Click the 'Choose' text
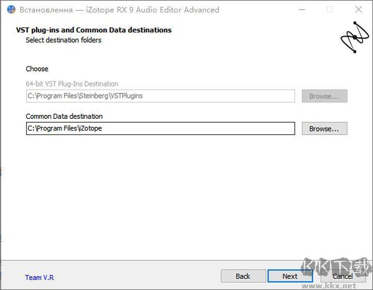Image resolution: width=373 pixels, height=290 pixels. (37, 69)
